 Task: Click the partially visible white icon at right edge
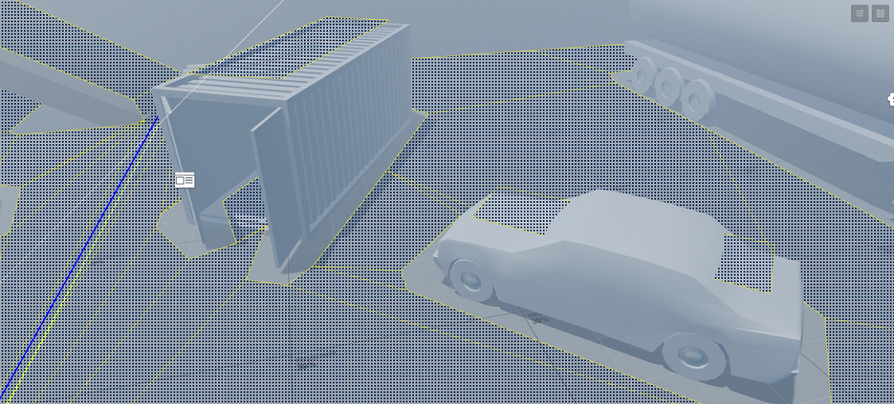click(891, 100)
